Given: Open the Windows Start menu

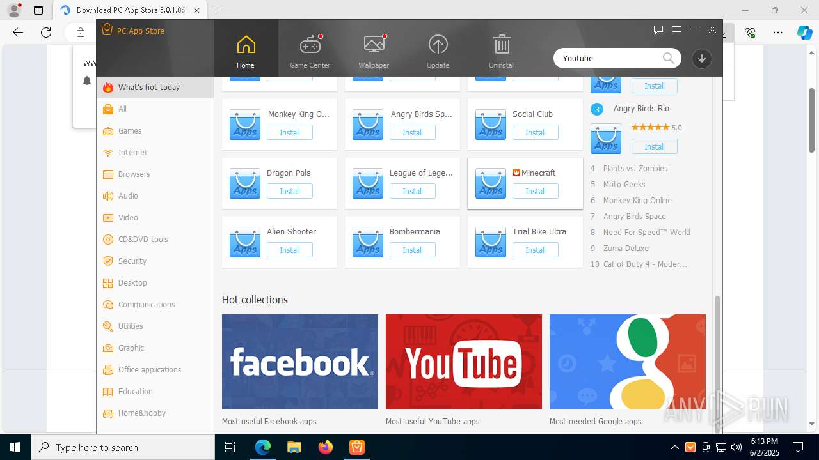Looking at the screenshot, I should click(x=15, y=447).
